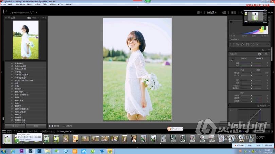
Task: Switch to the Web module
Action: tap(270, 13)
